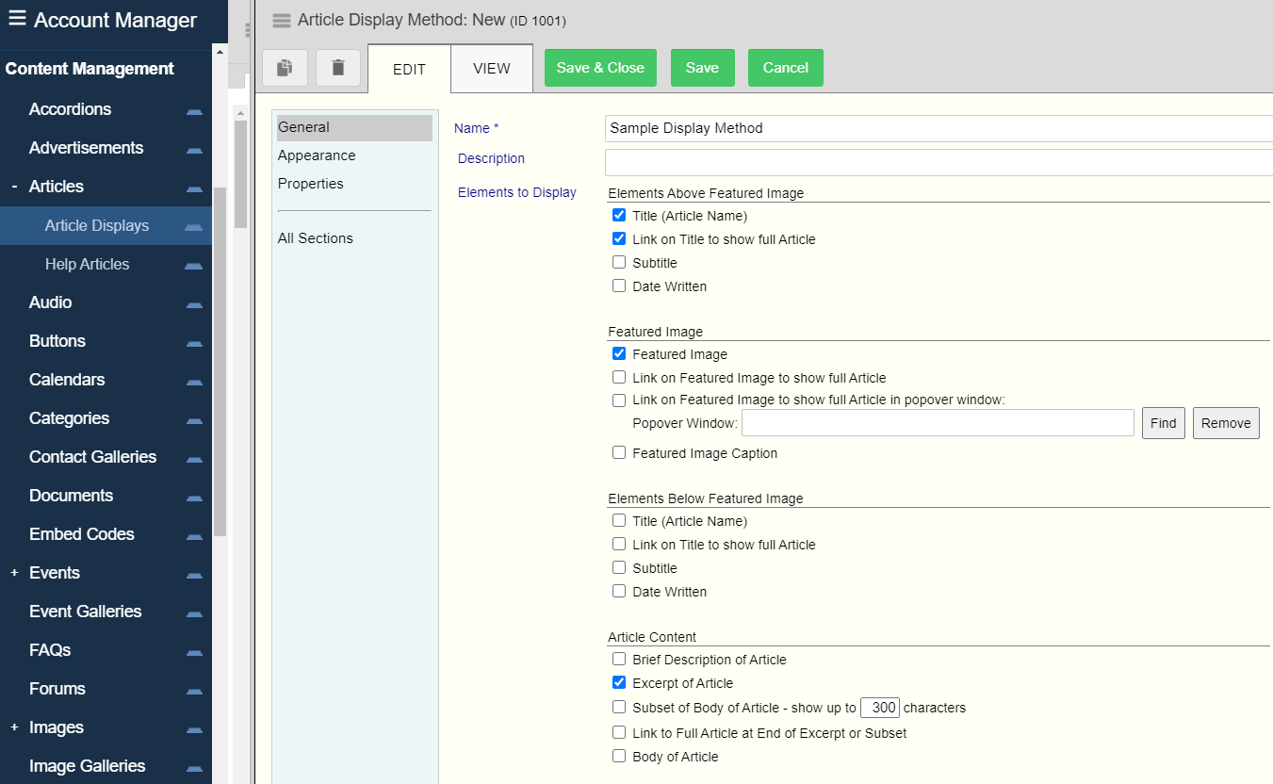
Task: Uncheck Excerpt of Article
Action: (619, 683)
